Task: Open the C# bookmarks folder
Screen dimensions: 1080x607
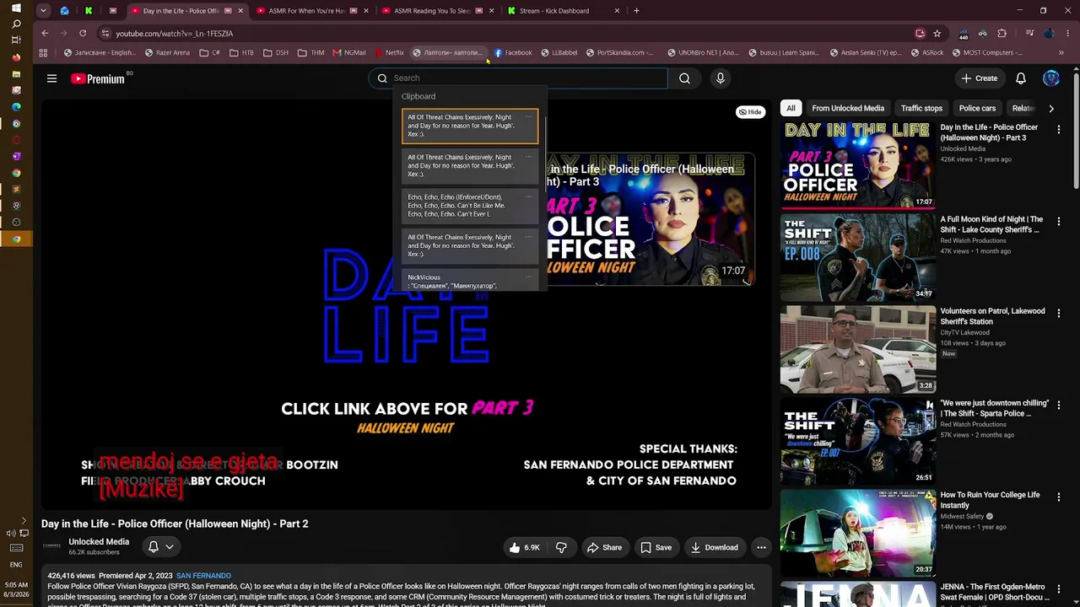Action: (x=210, y=52)
